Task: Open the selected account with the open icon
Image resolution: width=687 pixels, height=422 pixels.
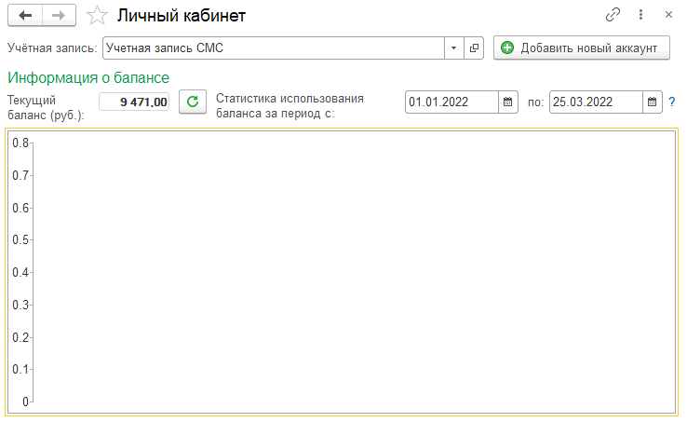Action: click(474, 48)
